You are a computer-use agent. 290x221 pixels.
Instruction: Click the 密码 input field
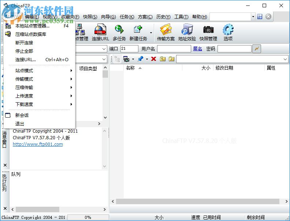[234, 49]
